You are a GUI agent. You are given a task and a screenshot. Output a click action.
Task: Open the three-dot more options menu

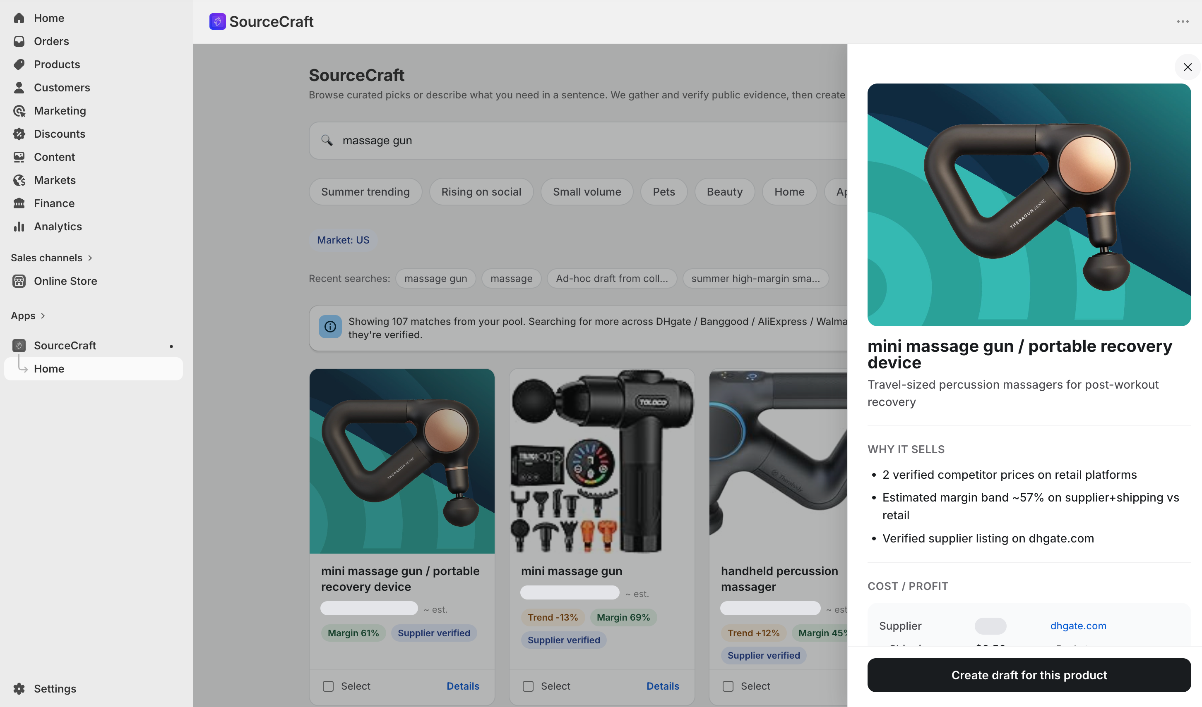coord(1183,21)
